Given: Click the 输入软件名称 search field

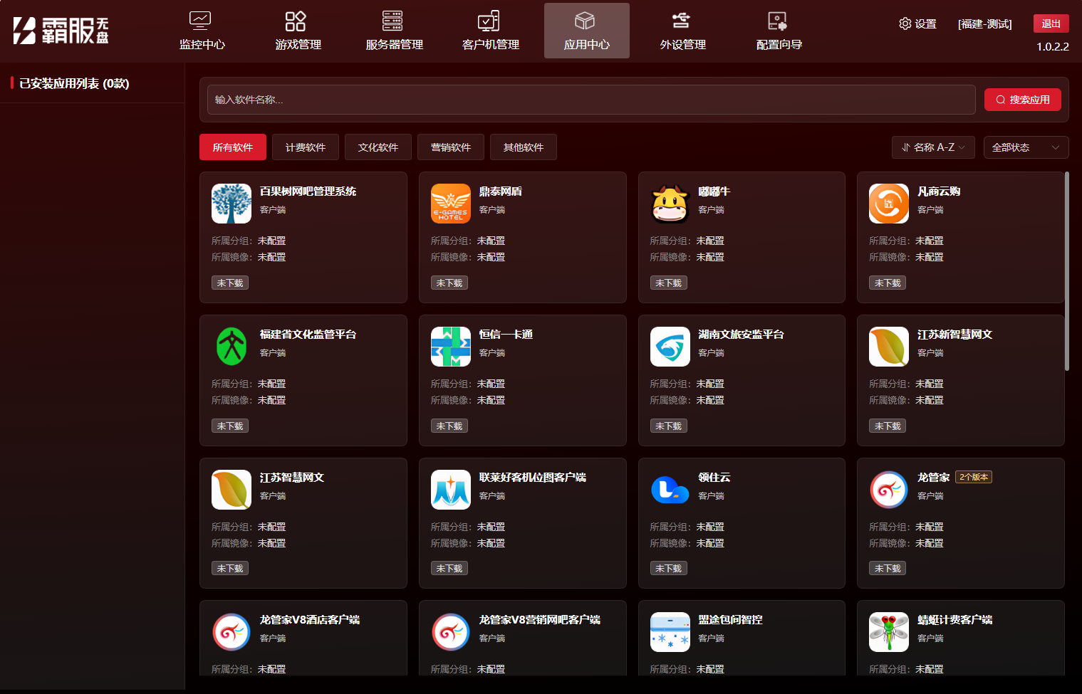Looking at the screenshot, I should click(x=591, y=100).
